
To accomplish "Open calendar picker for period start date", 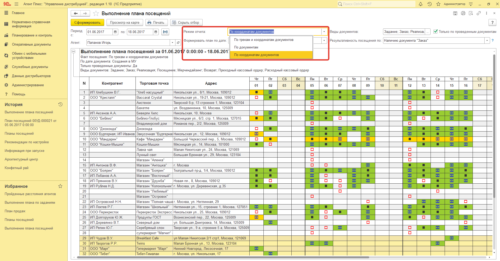I will point(115,32).
